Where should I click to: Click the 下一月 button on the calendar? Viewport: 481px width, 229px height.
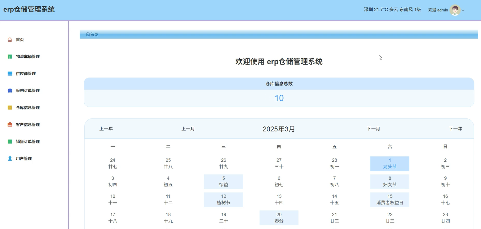pyautogui.click(x=373, y=129)
